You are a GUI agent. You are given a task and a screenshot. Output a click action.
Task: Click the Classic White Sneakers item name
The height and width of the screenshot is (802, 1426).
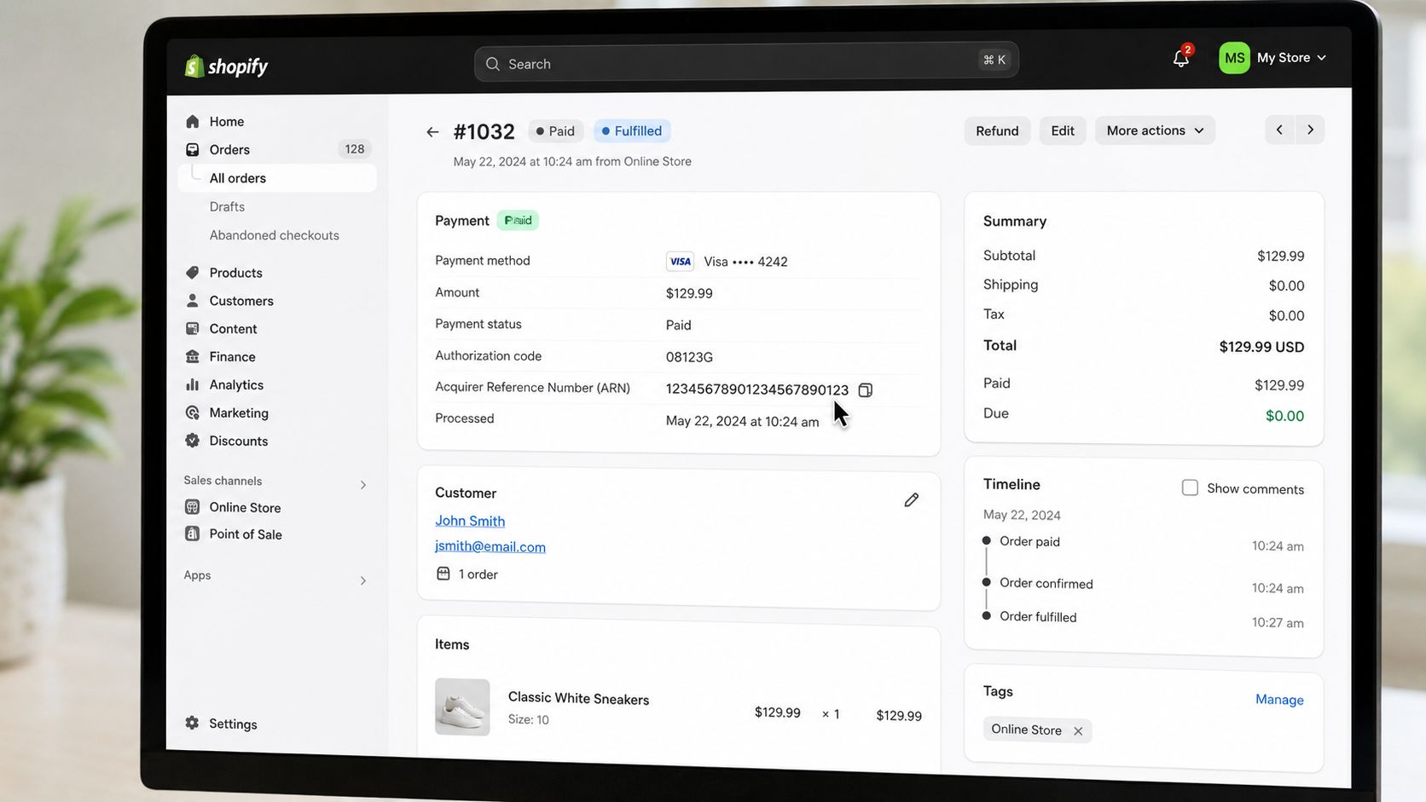tap(578, 698)
